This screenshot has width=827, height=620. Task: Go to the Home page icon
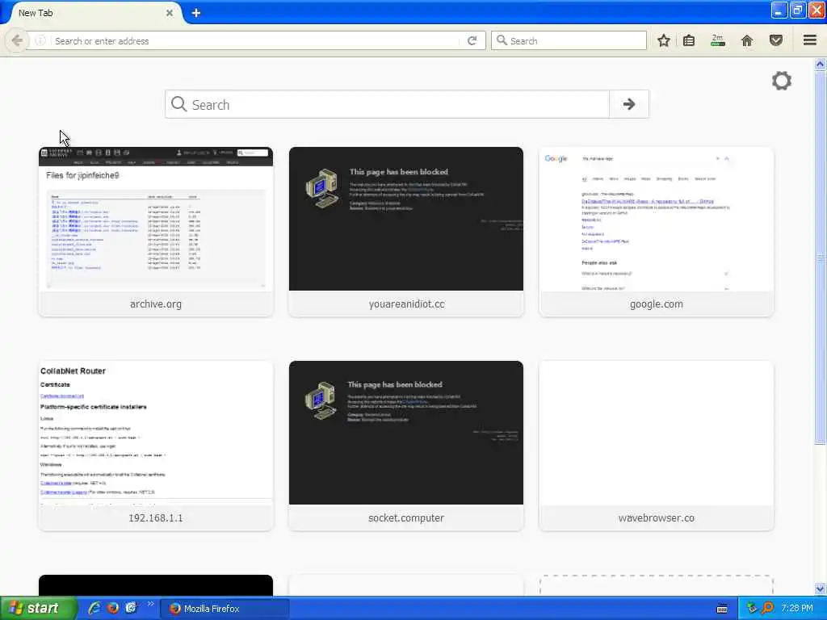click(x=747, y=40)
